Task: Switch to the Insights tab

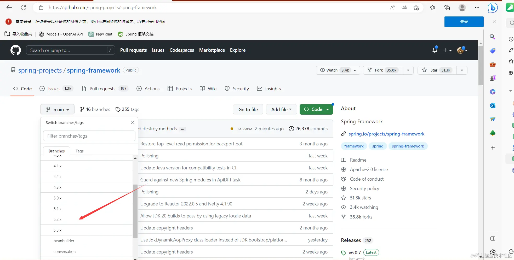Action: 269,89
